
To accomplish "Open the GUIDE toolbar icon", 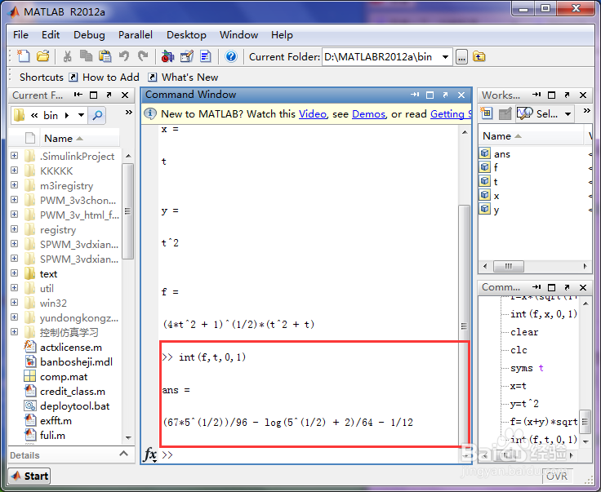I will (x=187, y=56).
